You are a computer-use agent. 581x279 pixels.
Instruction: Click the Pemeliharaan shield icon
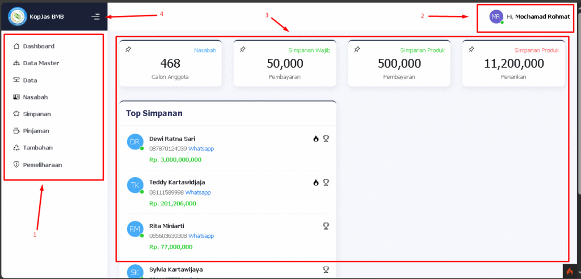[16, 165]
